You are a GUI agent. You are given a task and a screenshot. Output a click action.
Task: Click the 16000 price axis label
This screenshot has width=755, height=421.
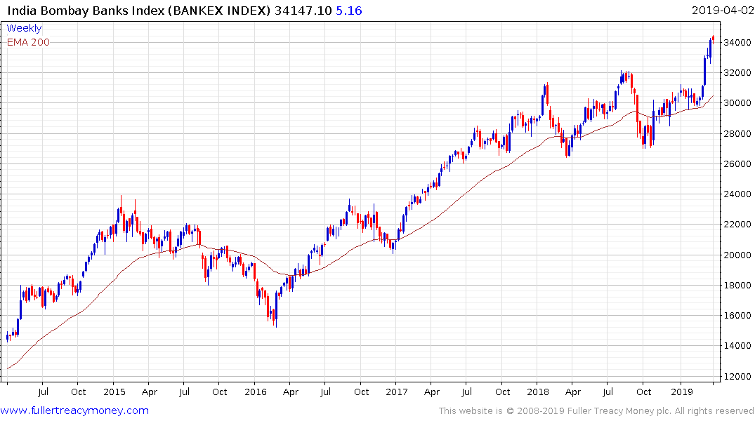pyautogui.click(x=737, y=315)
